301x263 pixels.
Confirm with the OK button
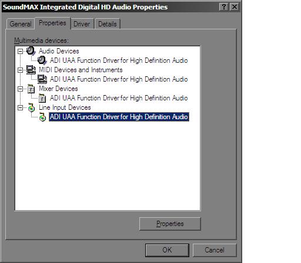coord(167,250)
